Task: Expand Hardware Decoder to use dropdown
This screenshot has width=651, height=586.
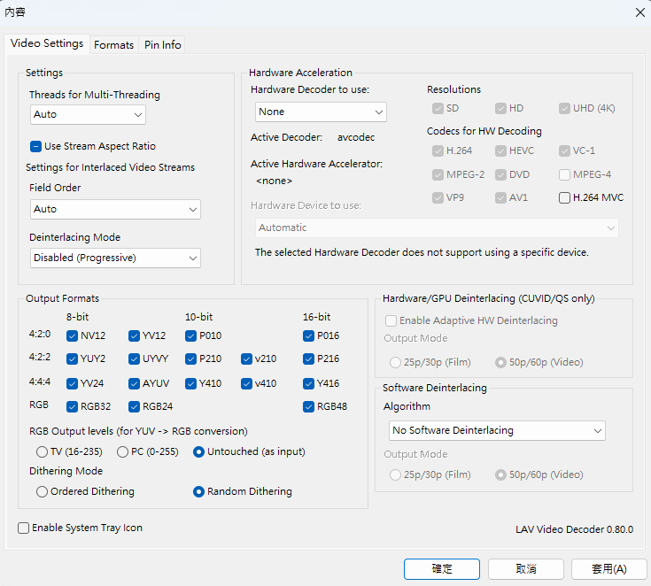Action: coord(319,112)
